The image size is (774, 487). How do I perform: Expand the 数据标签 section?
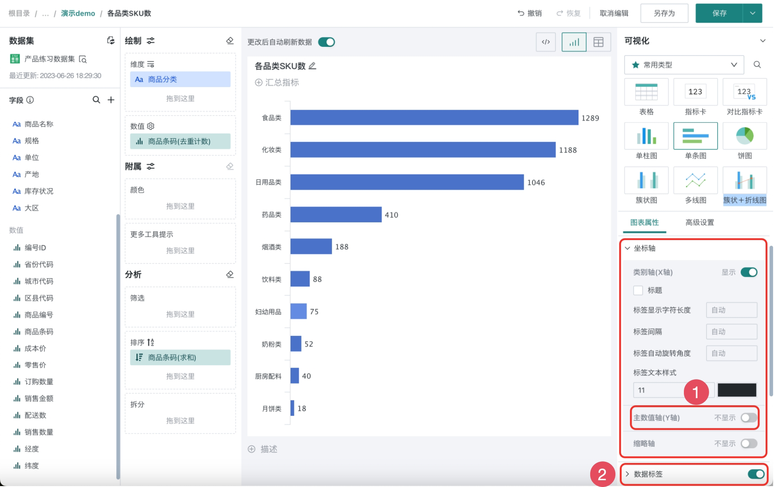(627, 474)
